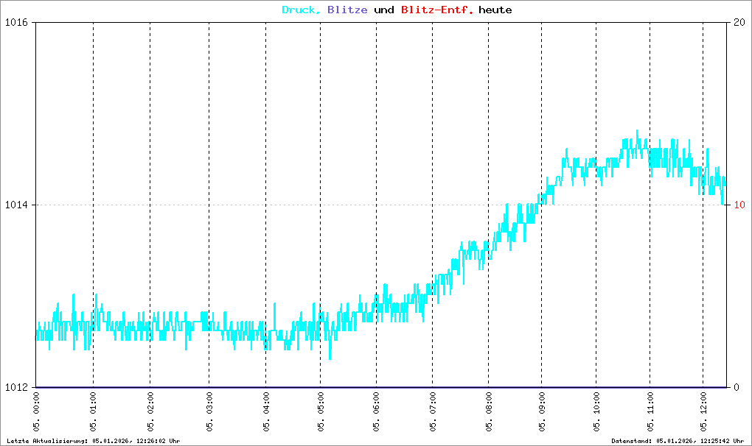752x446 pixels.
Task: Click the 1016 left axis label
Action: click(15, 23)
